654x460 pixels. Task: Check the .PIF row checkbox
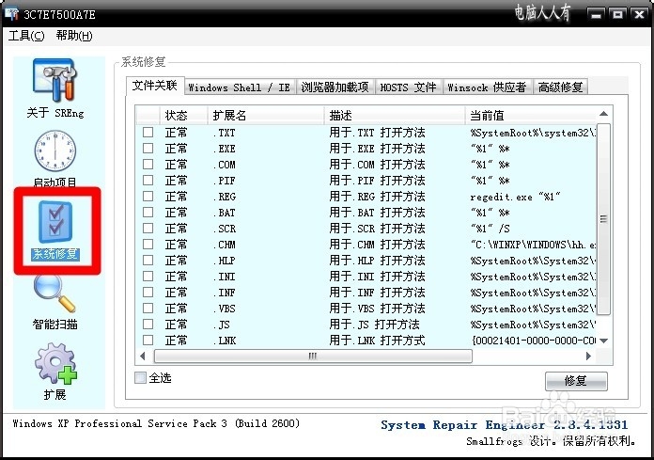[148, 181]
